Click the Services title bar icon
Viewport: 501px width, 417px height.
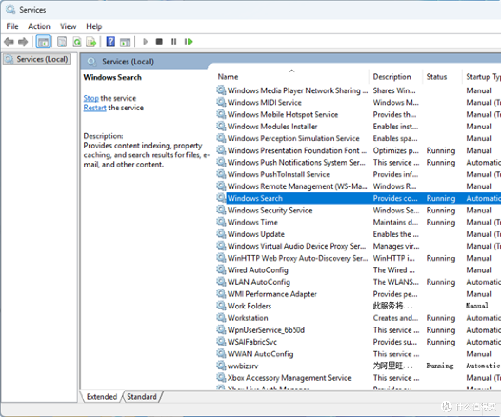[11, 10]
